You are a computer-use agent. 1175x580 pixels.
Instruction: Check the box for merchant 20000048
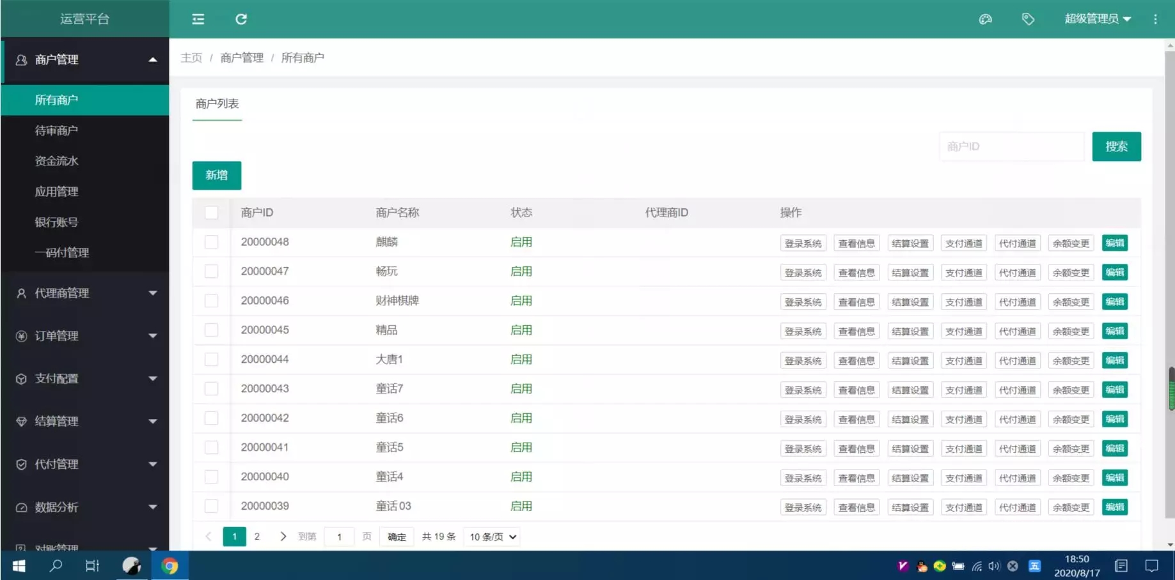[x=211, y=242]
